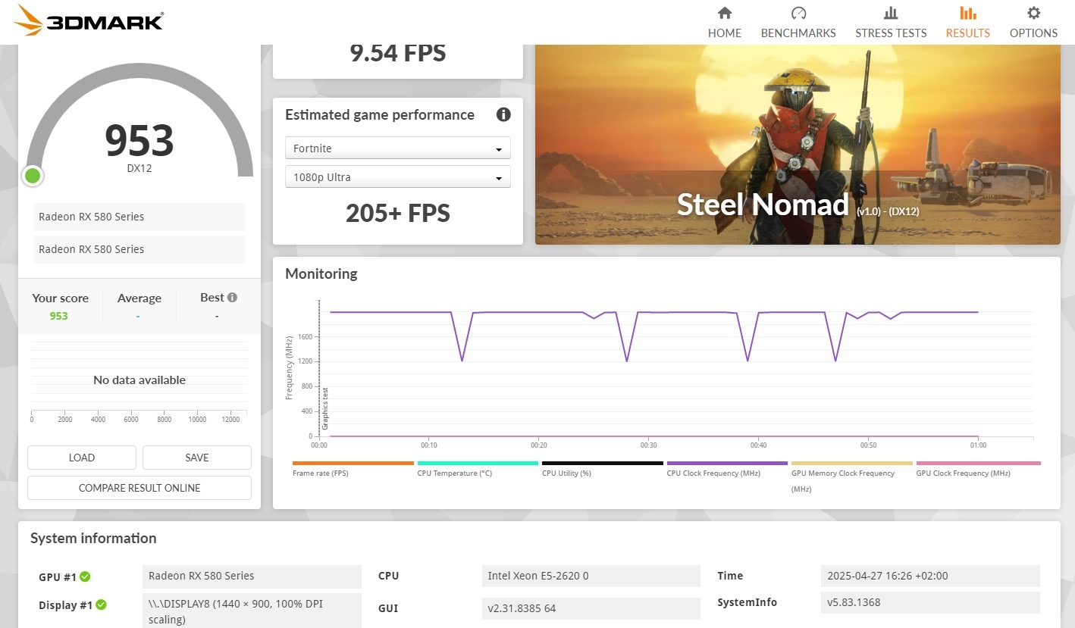The image size is (1075, 628).
Task: Click the green check next to Display #1
Action: [x=101, y=605]
